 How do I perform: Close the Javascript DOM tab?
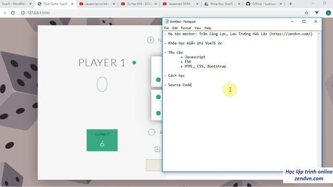[x=197, y=4]
